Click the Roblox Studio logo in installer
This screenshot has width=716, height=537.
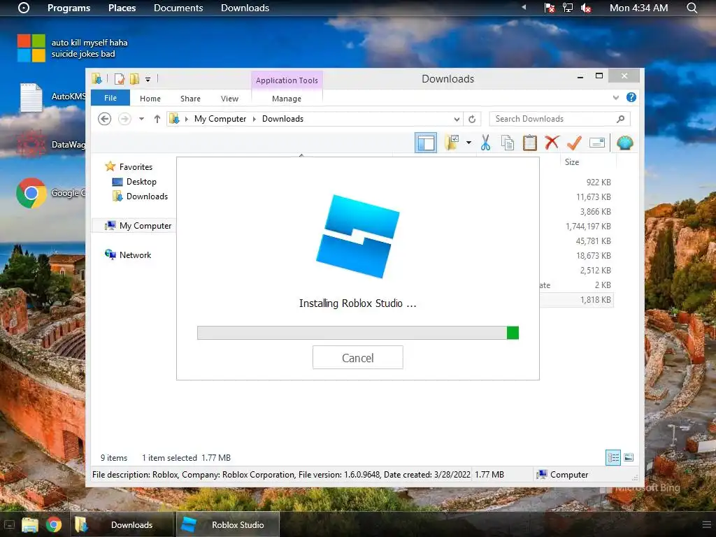pyautogui.click(x=357, y=236)
